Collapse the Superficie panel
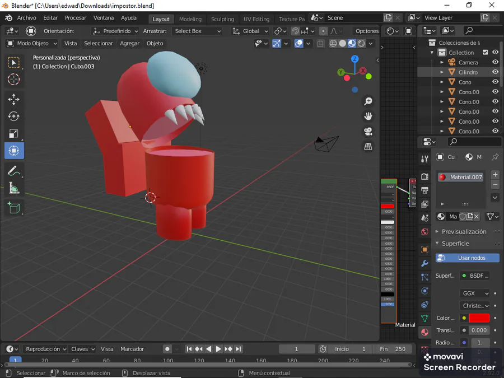This screenshot has width=504, height=378. pyautogui.click(x=455, y=244)
